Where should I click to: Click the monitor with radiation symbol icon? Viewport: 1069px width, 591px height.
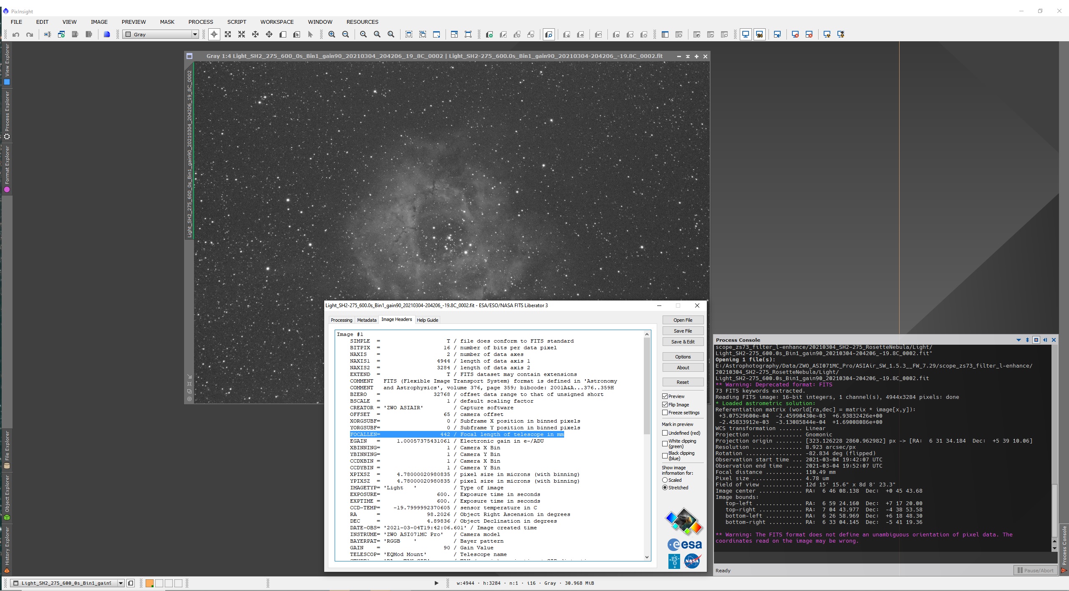pos(827,35)
